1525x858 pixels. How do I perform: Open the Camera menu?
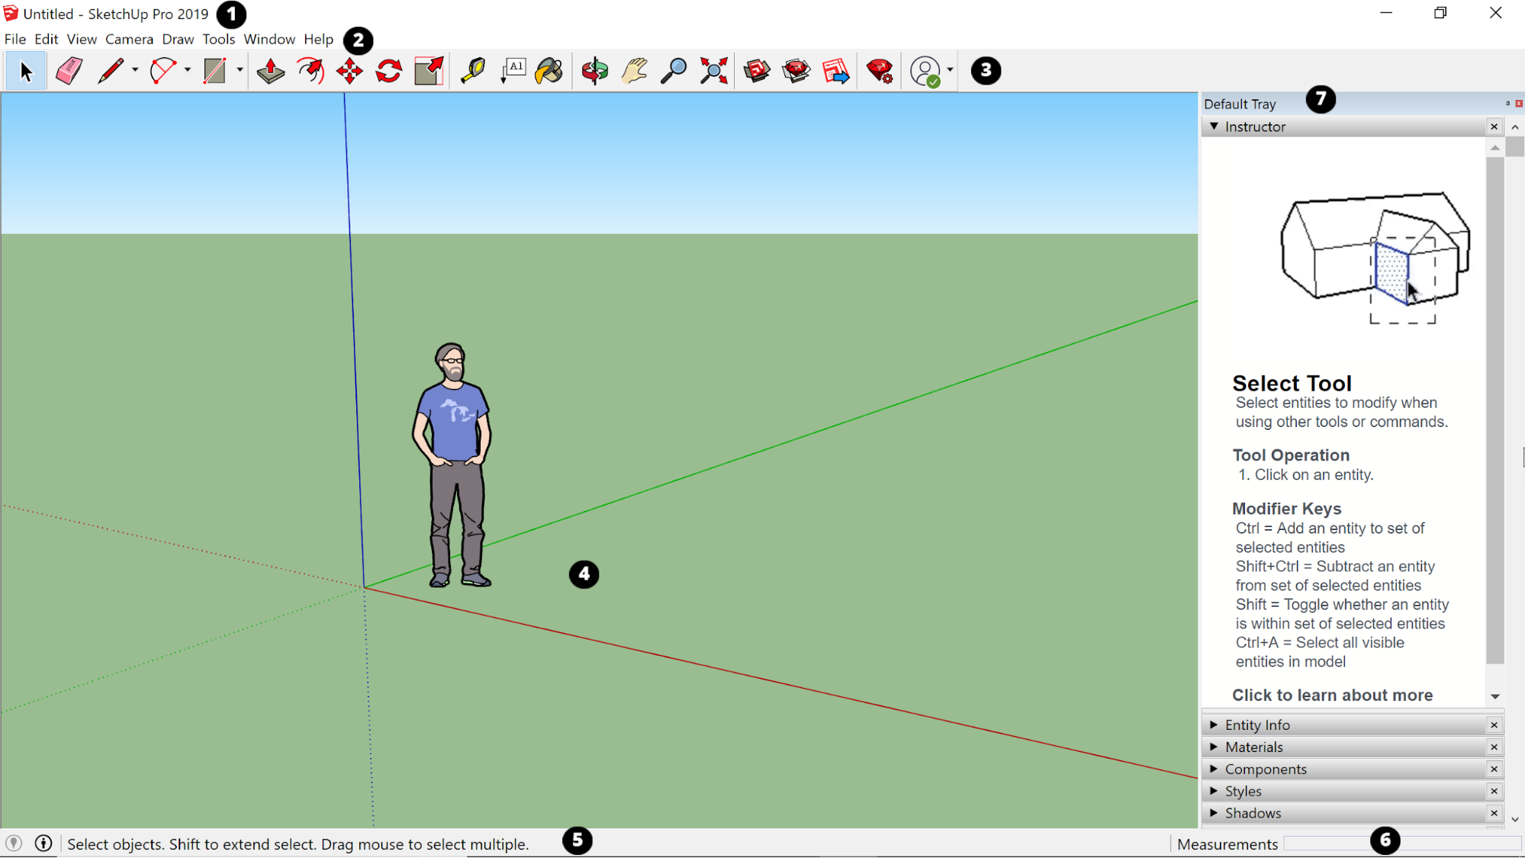[127, 39]
